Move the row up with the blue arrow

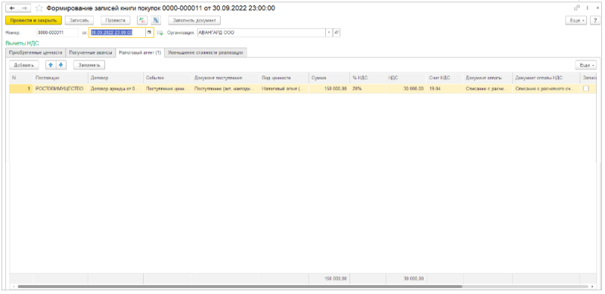coord(51,65)
